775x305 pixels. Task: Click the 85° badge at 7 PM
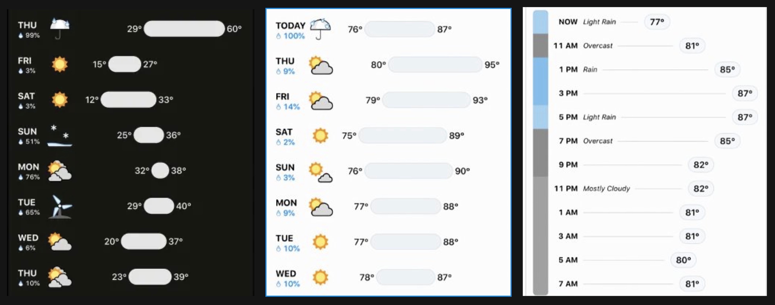[727, 141]
